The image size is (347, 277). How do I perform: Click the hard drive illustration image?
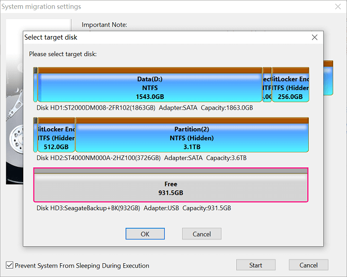tap(14, 132)
